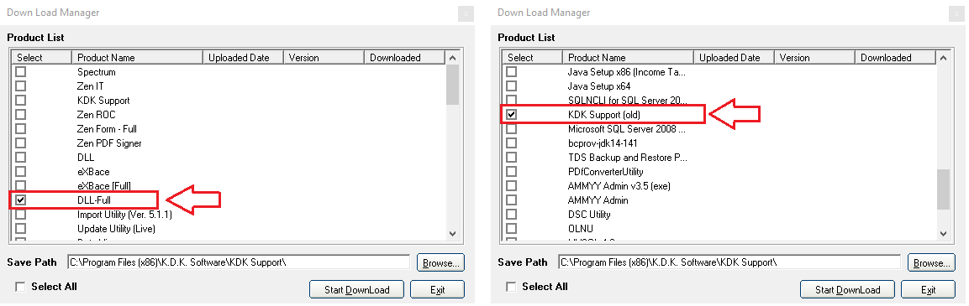Click the right list scrollbar thumb

(x=943, y=190)
